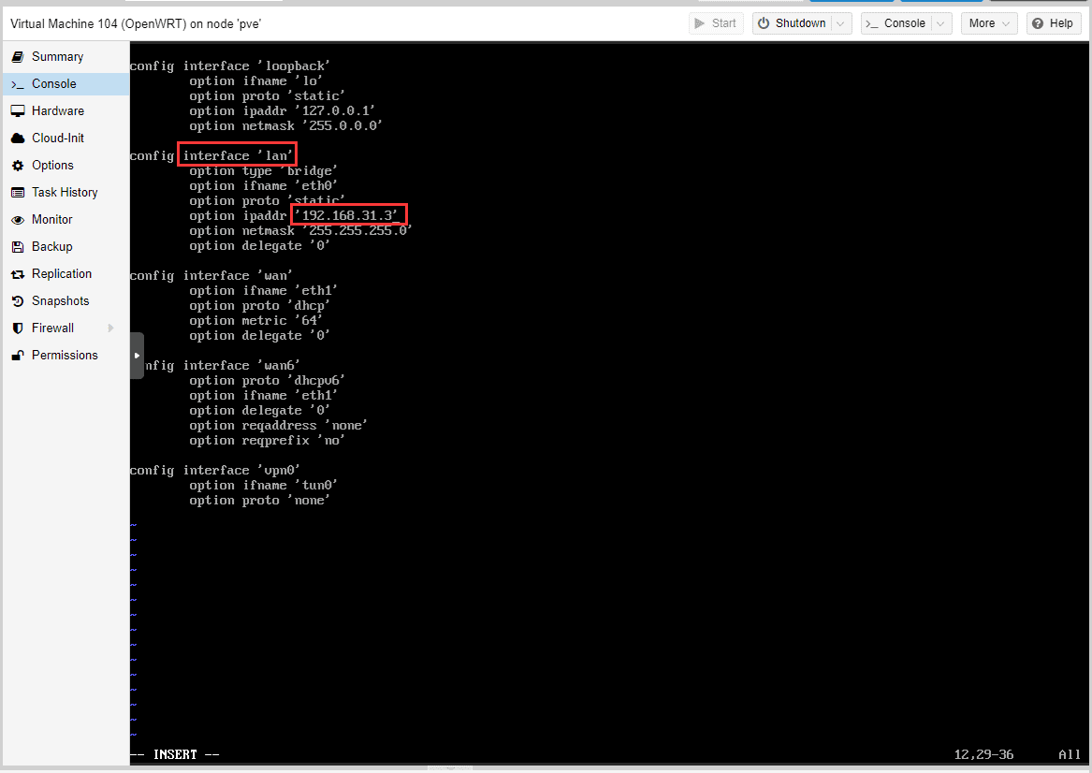Click the Cloud-Init cloud icon
The image size is (1092, 773).
tap(18, 138)
